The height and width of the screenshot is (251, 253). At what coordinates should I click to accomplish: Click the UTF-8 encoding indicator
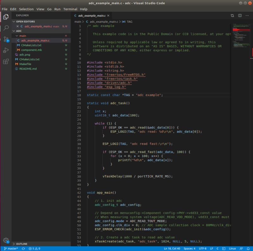pos(203,248)
